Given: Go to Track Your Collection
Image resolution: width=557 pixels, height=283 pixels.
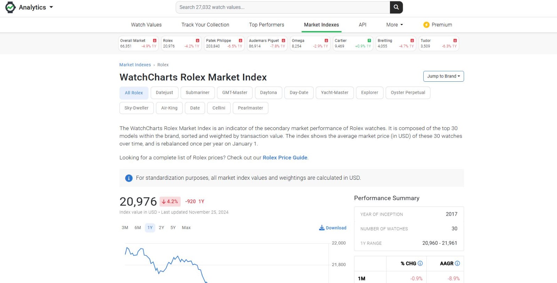Looking at the screenshot, I should 205,25.
